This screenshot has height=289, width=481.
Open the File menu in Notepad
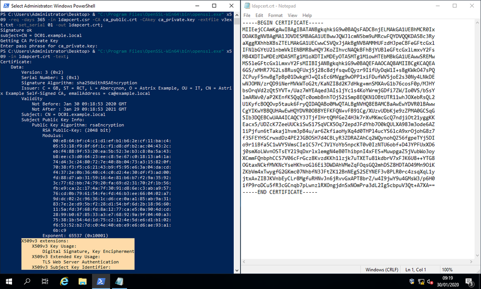(247, 15)
